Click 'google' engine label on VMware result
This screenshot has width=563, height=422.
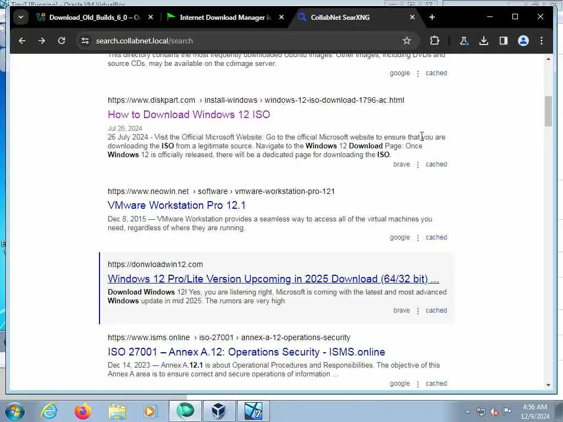pyautogui.click(x=400, y=237)
